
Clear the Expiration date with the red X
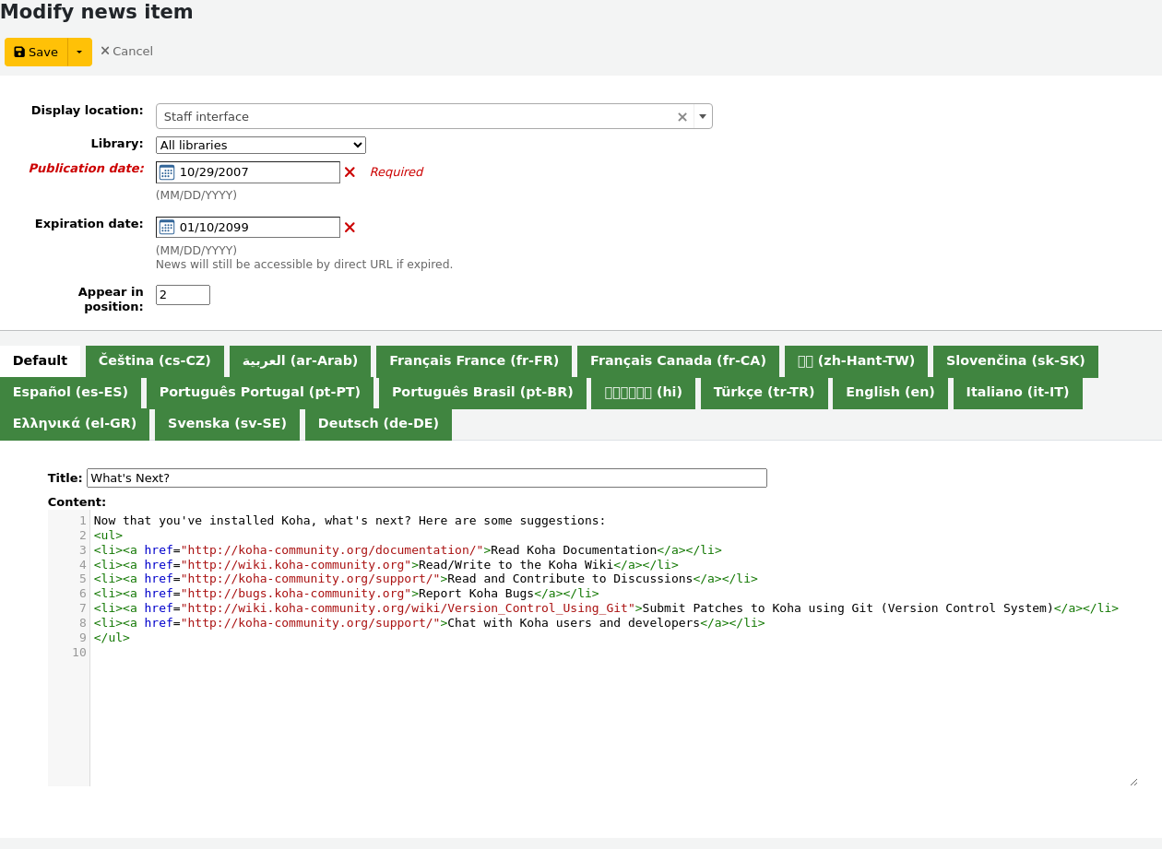[350, 228]
